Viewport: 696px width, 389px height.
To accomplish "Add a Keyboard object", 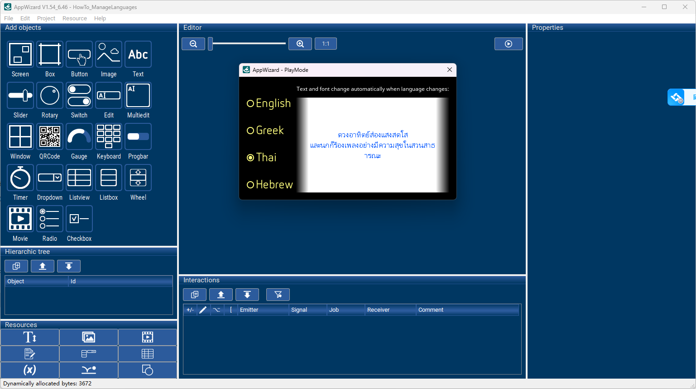I will (109, 136).
